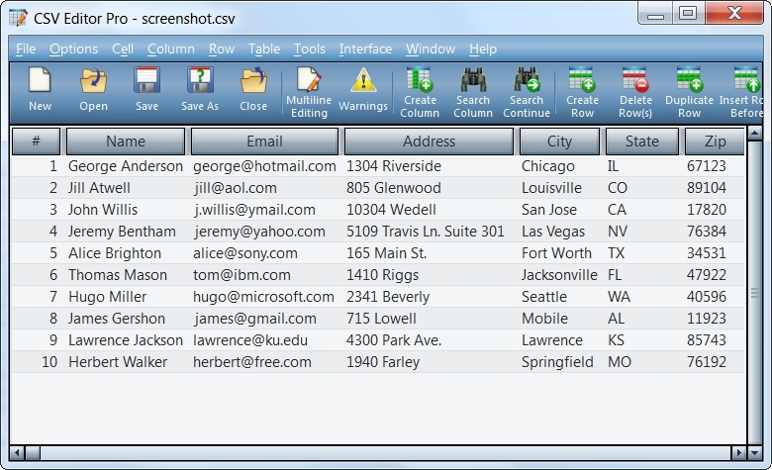The height and width of the screenshot is (470, 772).
Task: Save the file using the Save icon
Action: [146, 90]
